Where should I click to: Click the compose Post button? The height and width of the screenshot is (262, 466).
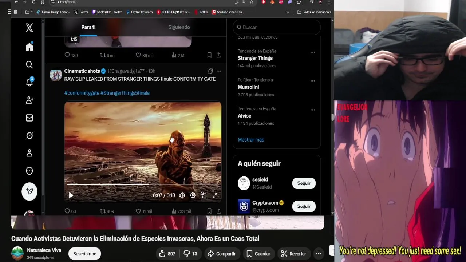(x=29, y=191)
